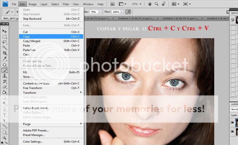The image size is (238, 145).
Task: Select the Eraser tool
Action: [4, 87]
